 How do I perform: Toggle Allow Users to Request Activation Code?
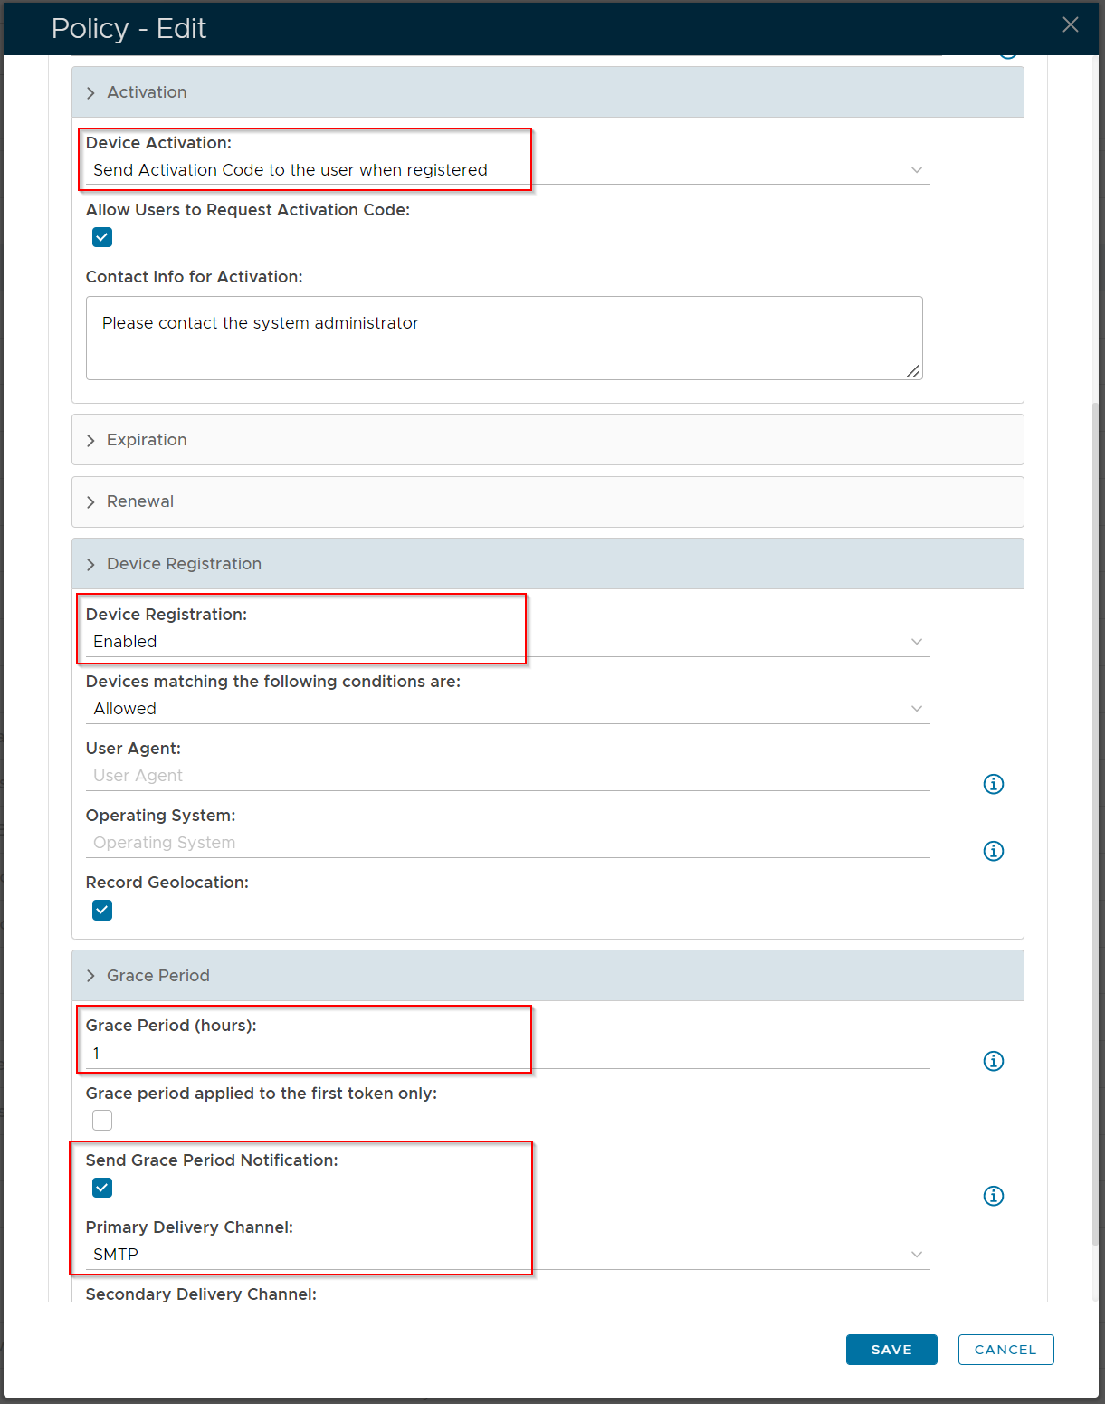pyautogui.click(x=102, y=237)
